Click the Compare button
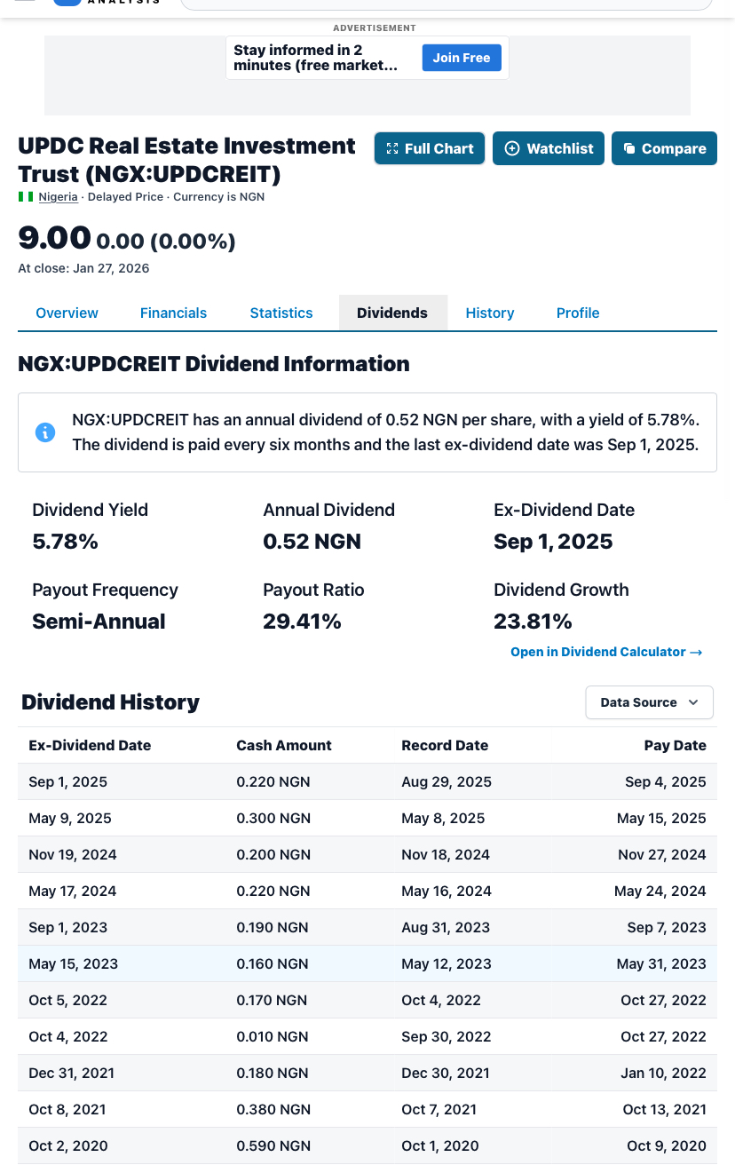 coord(664,148)
